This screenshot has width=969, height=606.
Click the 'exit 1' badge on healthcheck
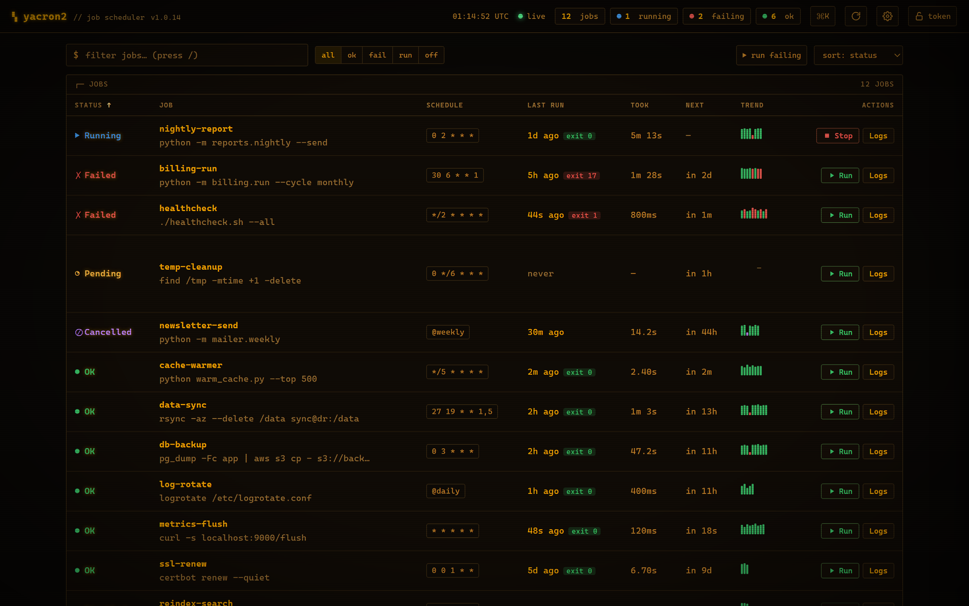(584, 215)
